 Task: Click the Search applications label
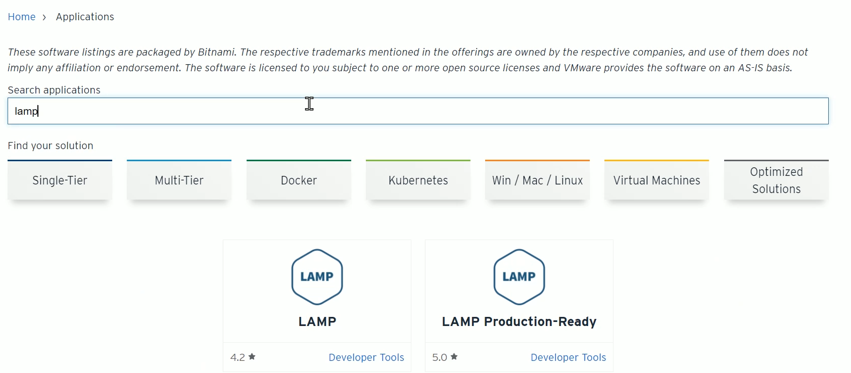[x=54, y=90]
